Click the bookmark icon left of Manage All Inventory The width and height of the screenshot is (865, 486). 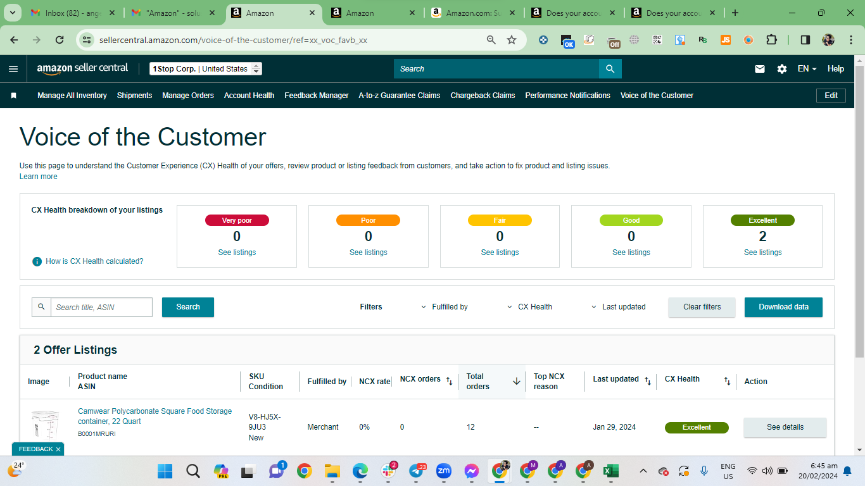tap(13, 96)
